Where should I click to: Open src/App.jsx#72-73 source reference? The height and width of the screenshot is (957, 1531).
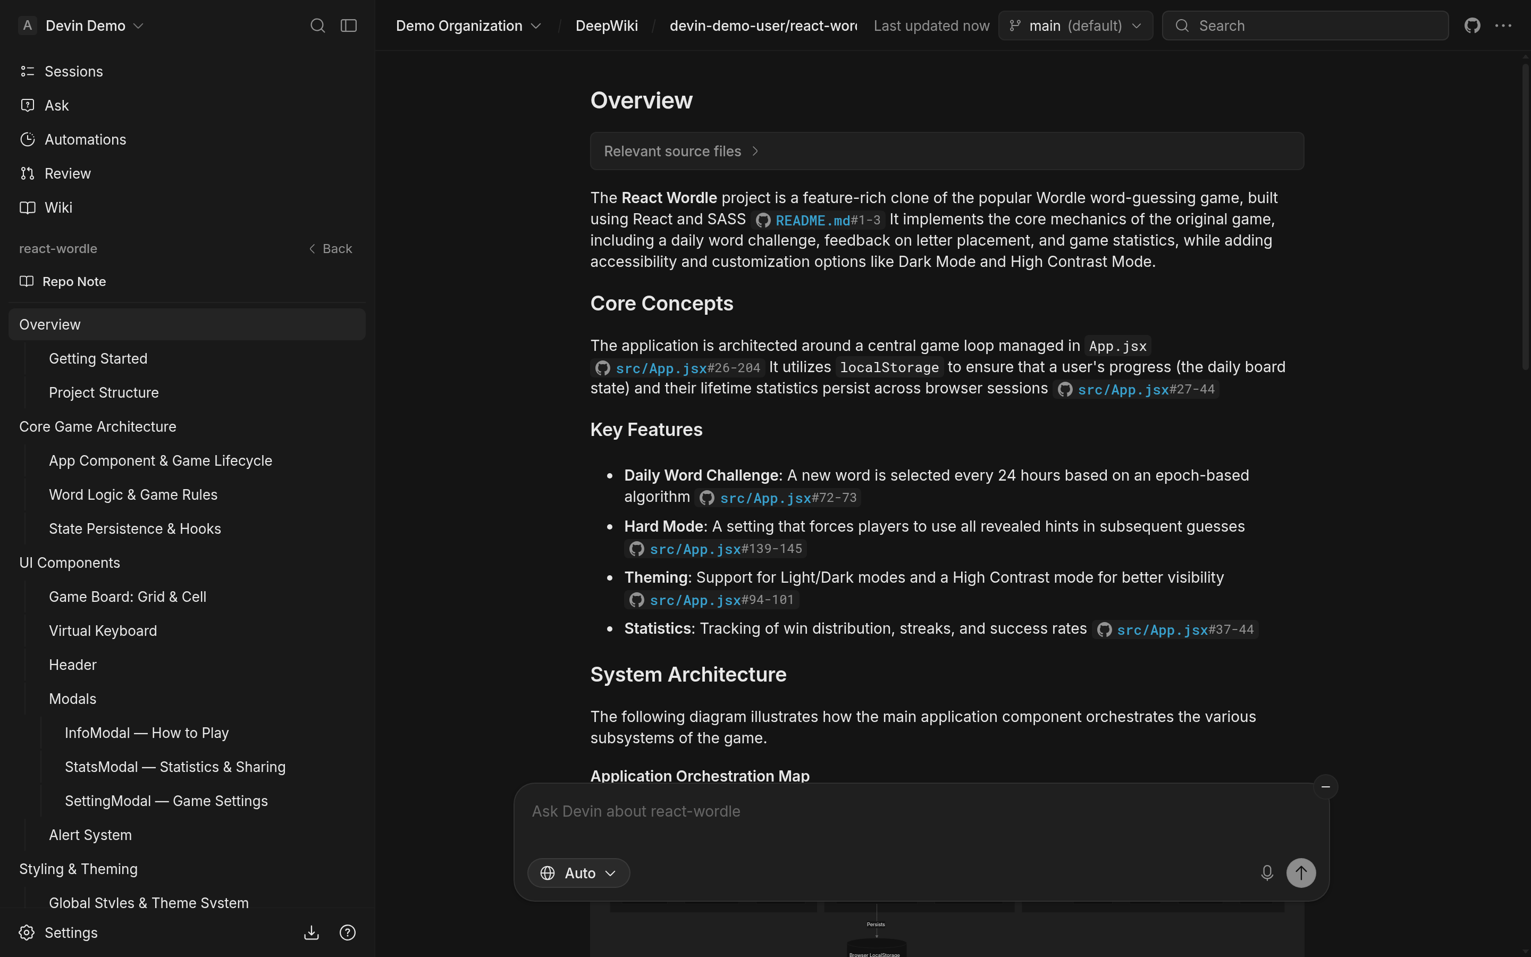pyautogui.click(x=778, y=498)
